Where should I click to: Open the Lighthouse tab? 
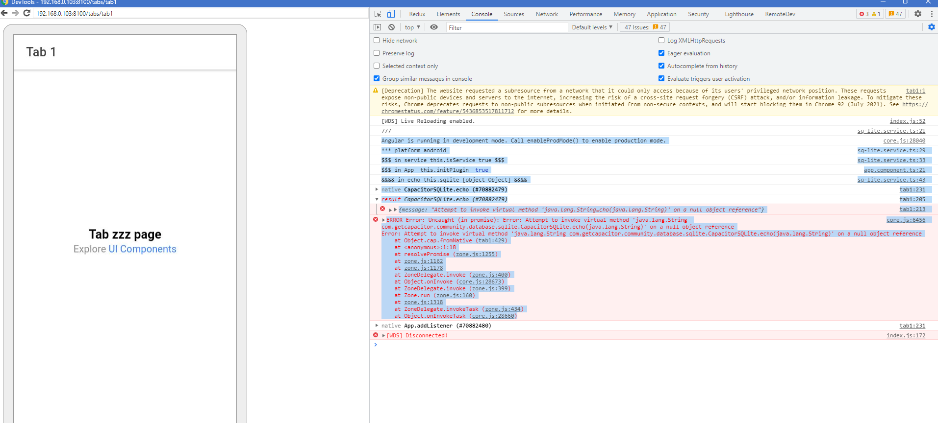tap(739, 14)
